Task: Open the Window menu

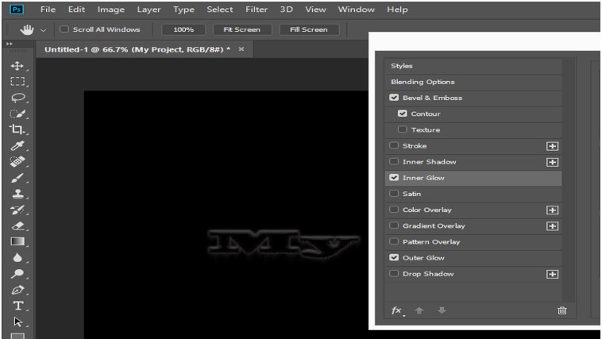Action: pos(357,10)
